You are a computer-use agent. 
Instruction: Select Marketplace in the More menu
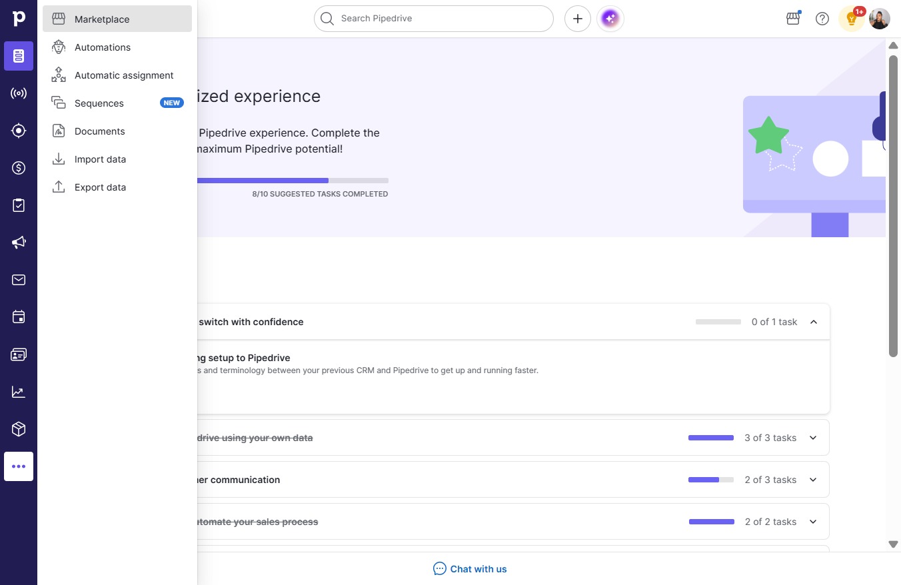tap(117, 19)
